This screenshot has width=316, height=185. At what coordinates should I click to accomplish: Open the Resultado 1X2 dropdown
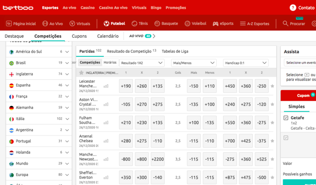tap(142, 63)
